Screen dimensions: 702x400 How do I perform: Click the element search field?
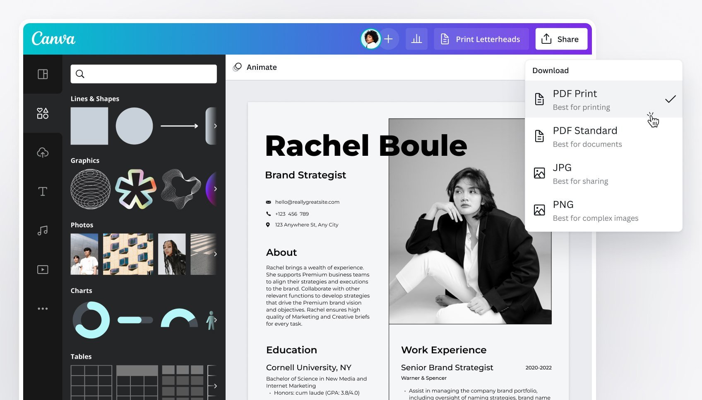[x=144, y=74]
